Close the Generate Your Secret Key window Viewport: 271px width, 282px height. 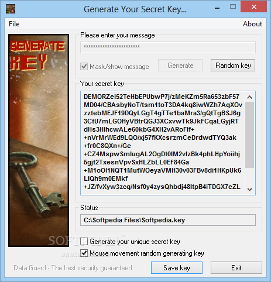253,7
